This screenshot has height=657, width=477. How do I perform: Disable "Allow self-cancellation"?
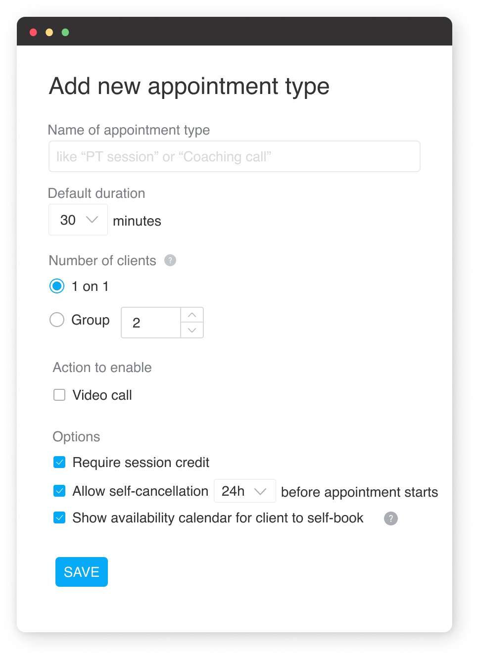pos(59,491)
